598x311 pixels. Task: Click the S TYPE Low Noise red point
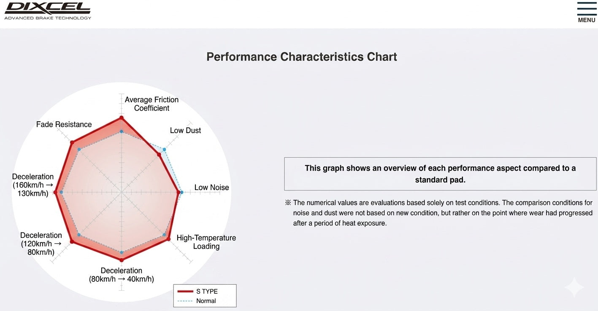(178, 192)
